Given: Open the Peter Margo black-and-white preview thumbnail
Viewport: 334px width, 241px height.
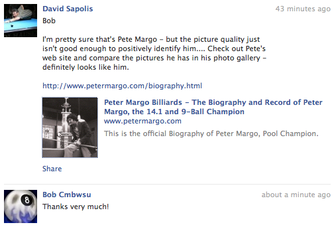Looking at the screenshot, I should (70, 127).
